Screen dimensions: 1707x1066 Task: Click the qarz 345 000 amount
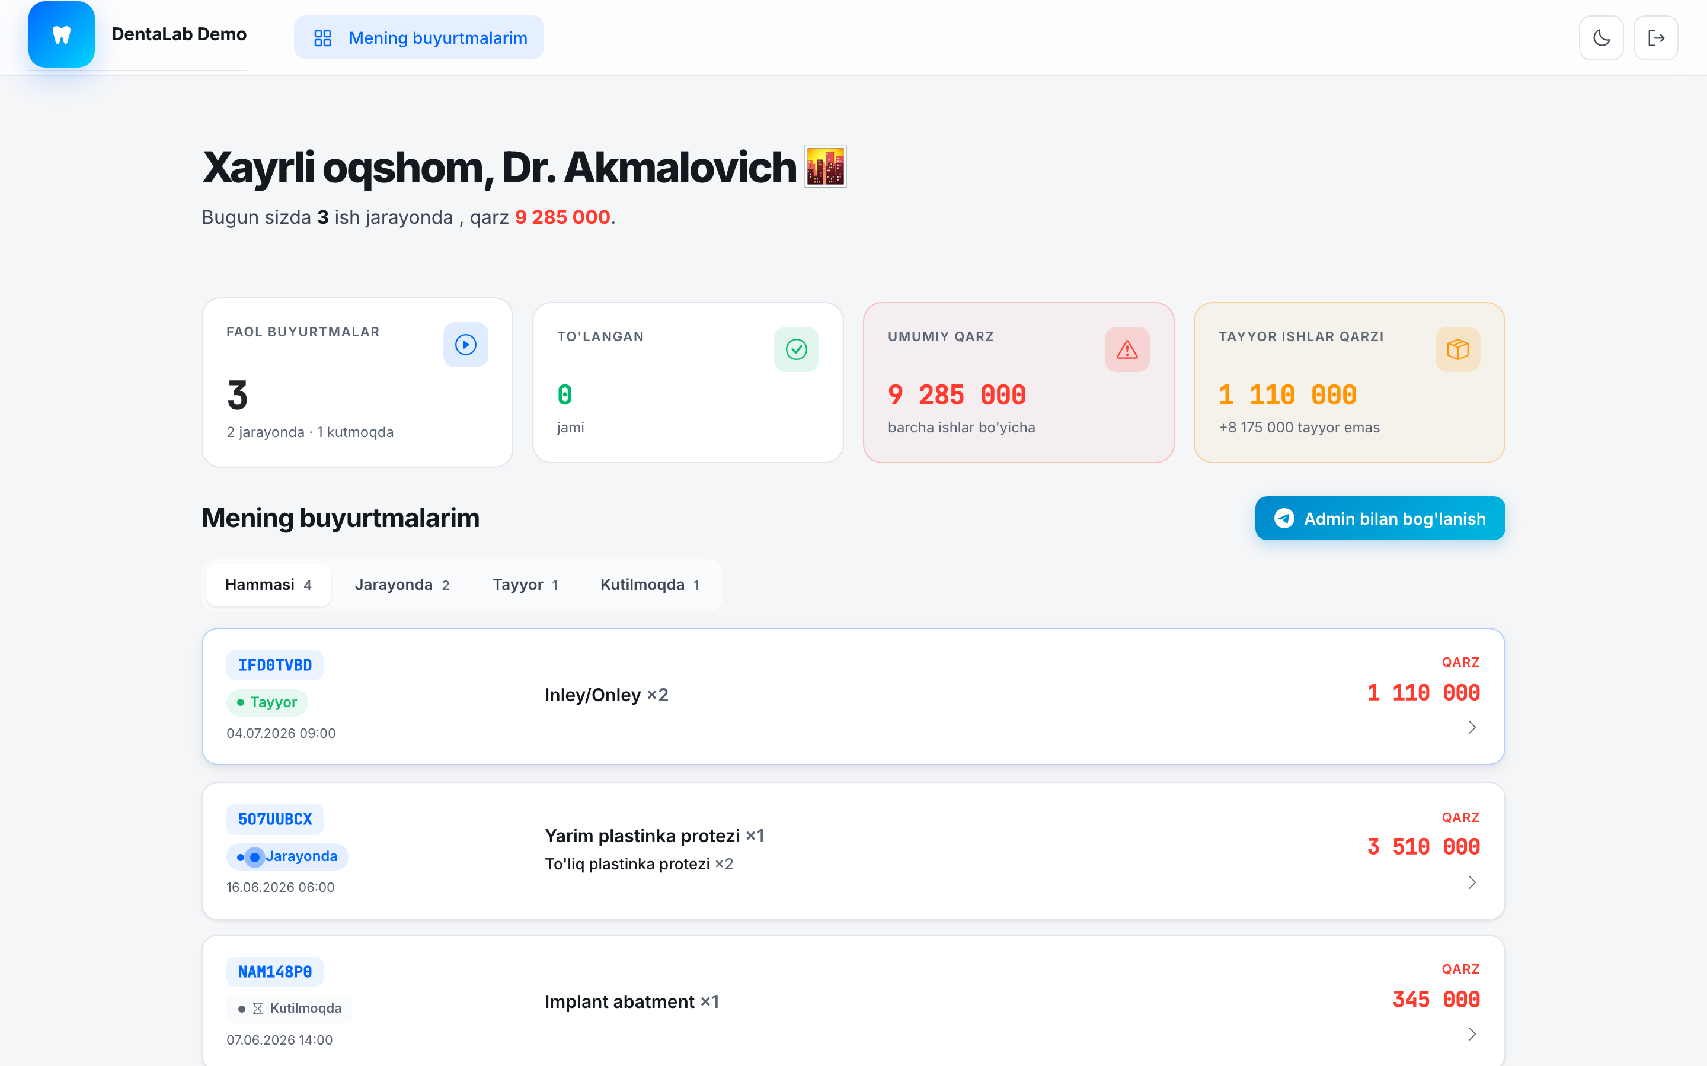click(x=1436, y=1000)
